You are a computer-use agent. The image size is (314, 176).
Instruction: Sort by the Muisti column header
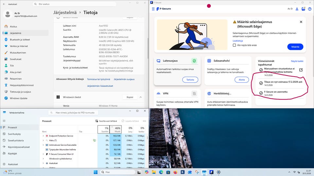pos(115,129)
